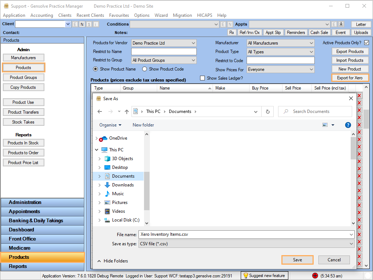Image resolution: width=373 pixels, height=280 pixels.
Task: Open the help icon in Save As dialog
Action: (x=348, y=125)
